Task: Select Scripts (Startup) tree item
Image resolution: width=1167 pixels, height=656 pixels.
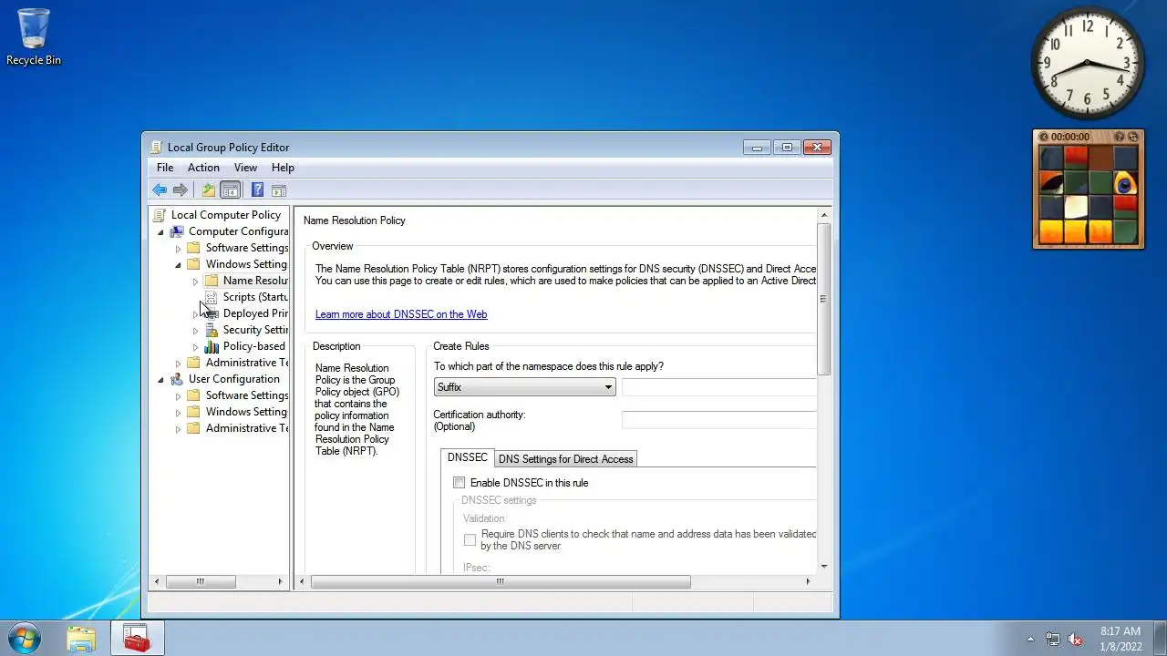Action: (255, 297)
